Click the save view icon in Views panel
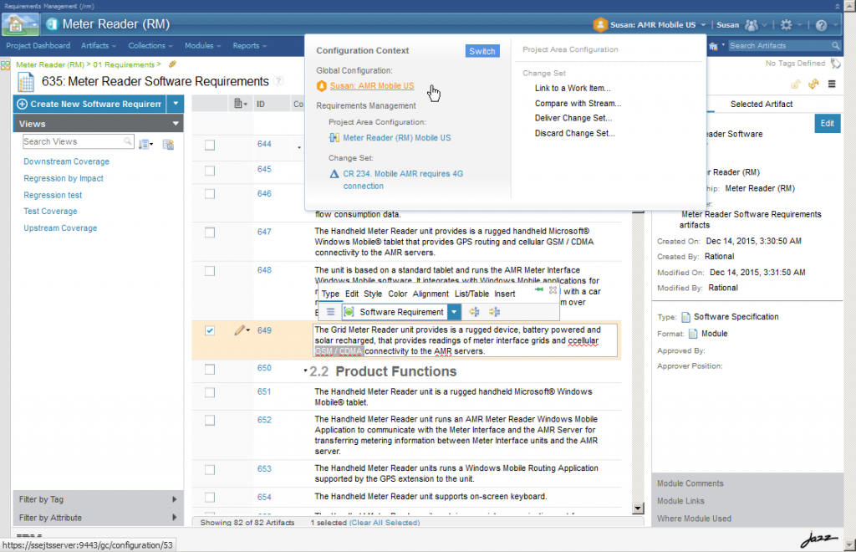 pos(168,144)
